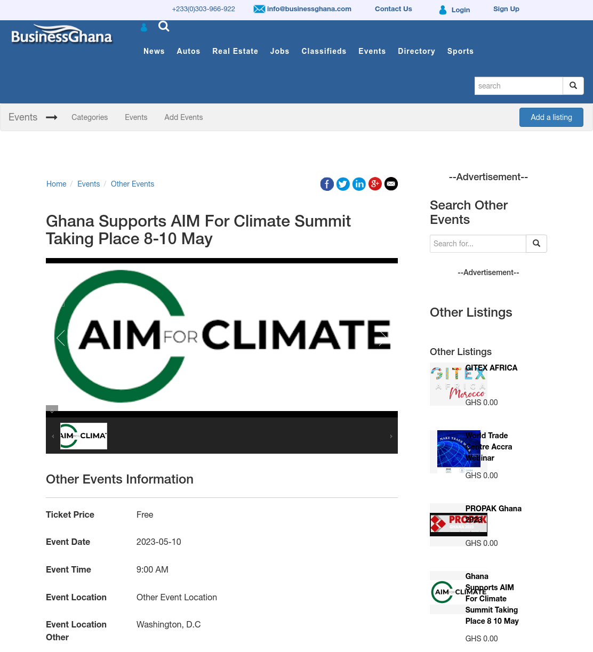This screenshot has height=652, width=593.
Task: Show previous image with left carousel arrow
Action: click(61, 337)
